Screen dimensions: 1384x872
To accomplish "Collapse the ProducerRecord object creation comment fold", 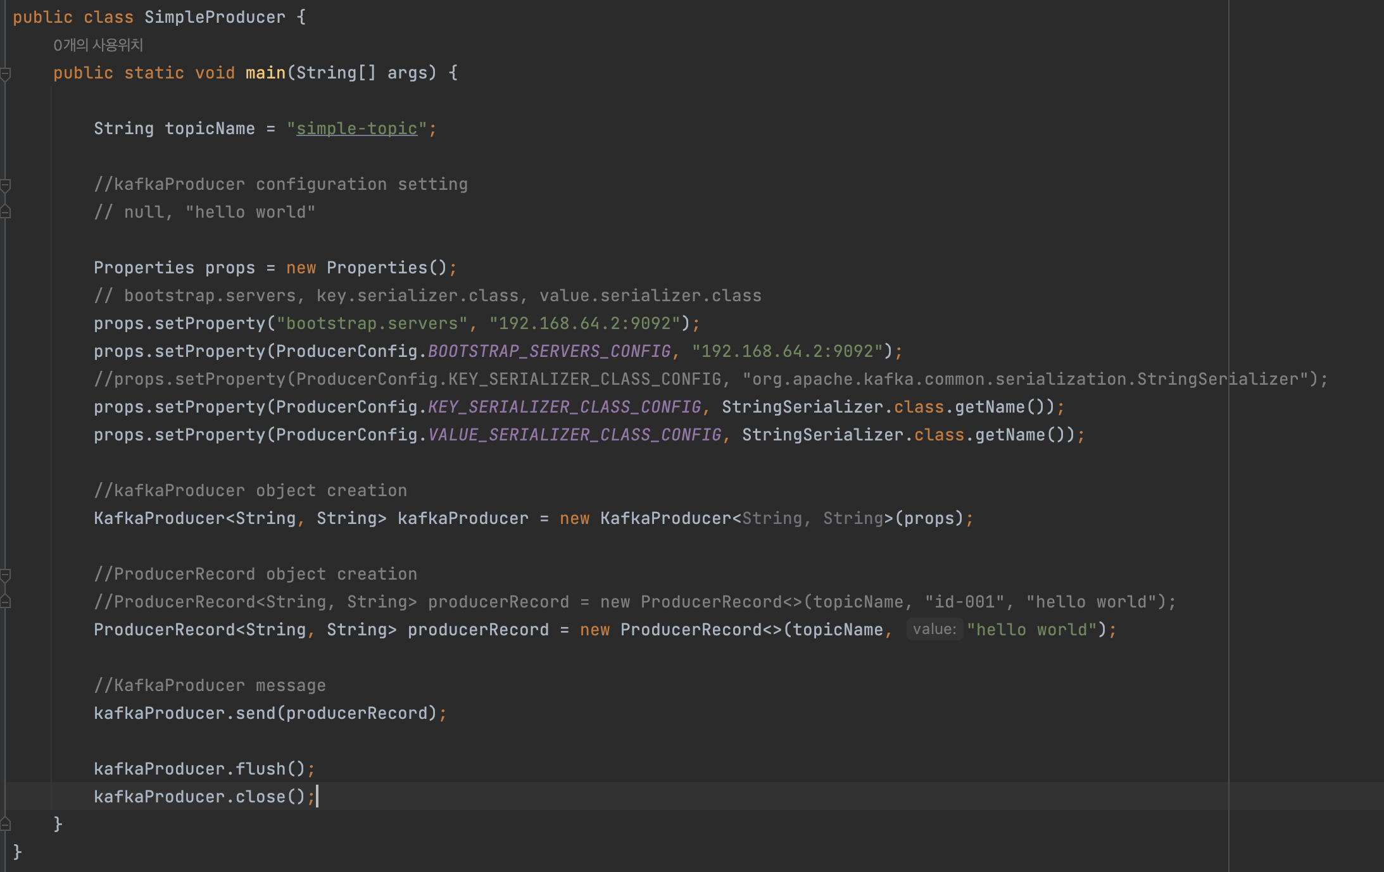I will [x=5, y=575].
